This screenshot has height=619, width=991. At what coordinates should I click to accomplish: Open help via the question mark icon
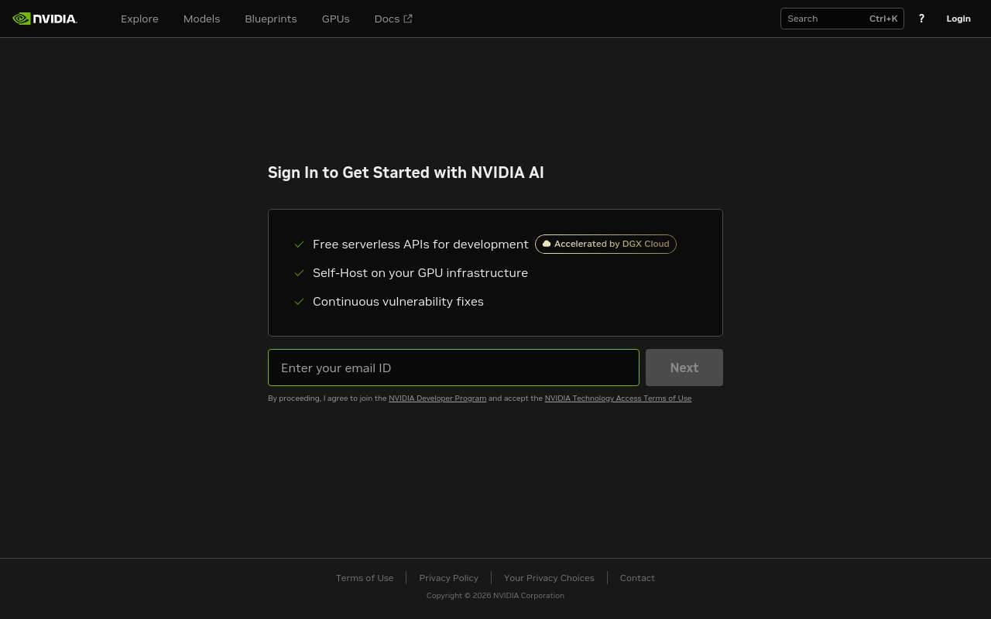[x=921, y=18]
